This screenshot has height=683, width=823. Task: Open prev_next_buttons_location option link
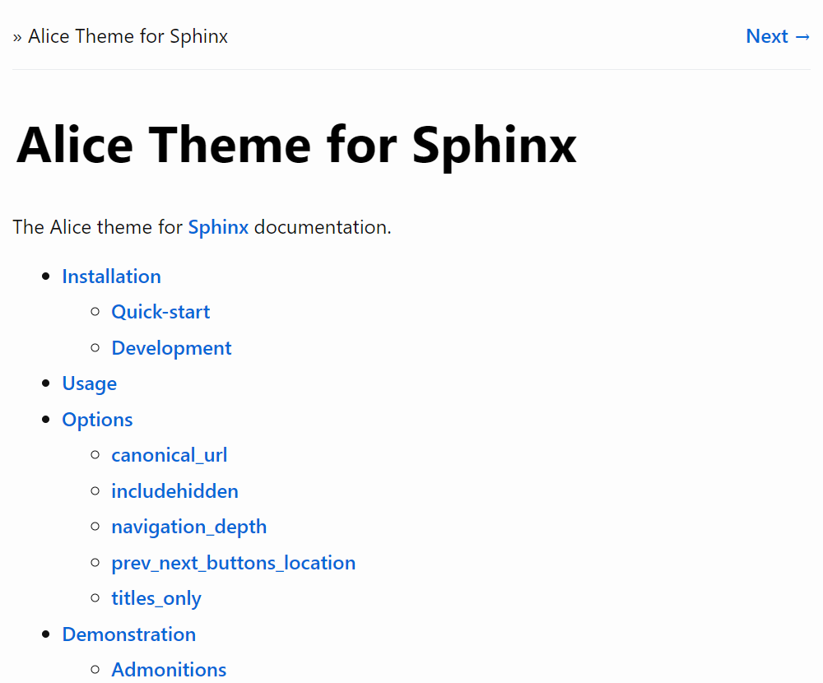point(234,563)
